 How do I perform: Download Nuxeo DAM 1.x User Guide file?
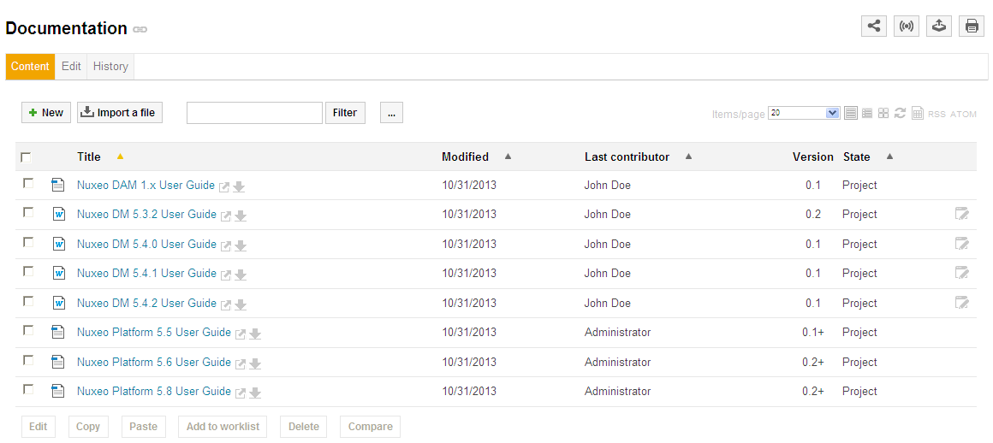click(x=240, y=186)
